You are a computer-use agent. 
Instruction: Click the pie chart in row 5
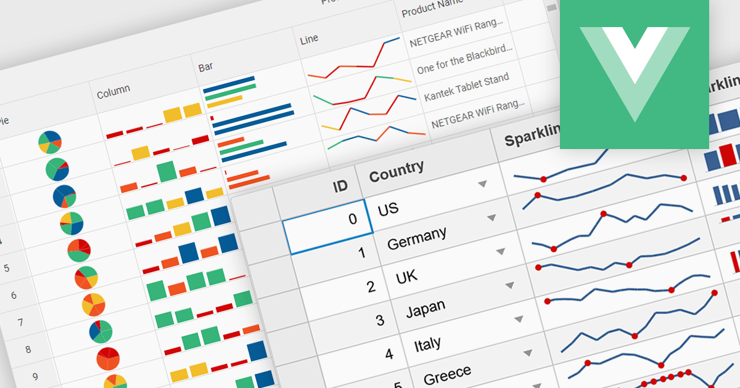point(79,250)
